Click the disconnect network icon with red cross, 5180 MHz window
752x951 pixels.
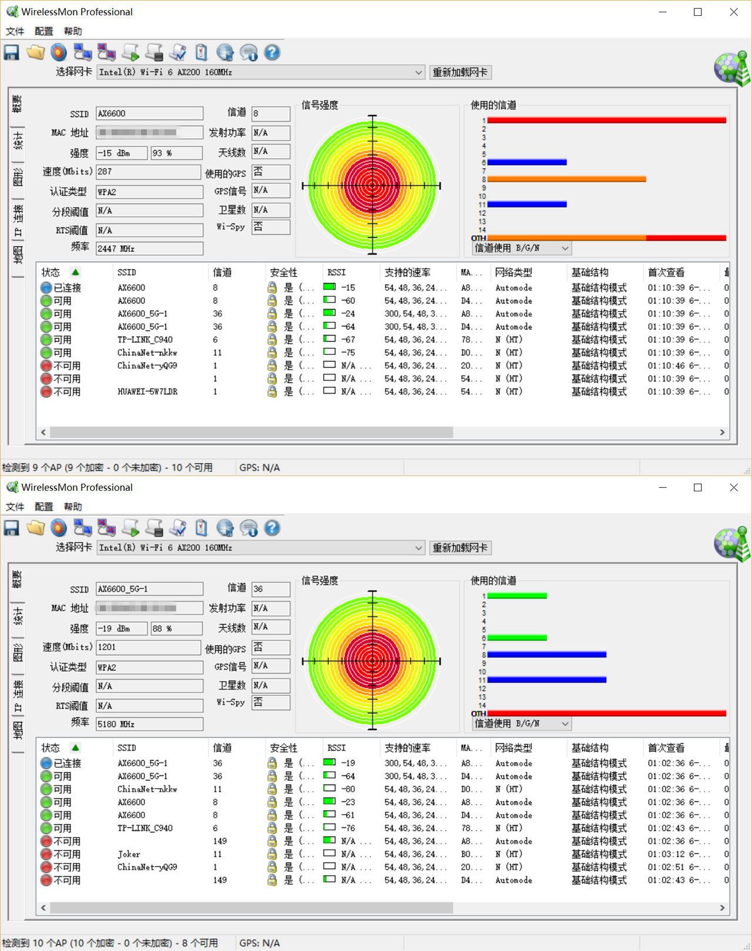pos(106,528)
